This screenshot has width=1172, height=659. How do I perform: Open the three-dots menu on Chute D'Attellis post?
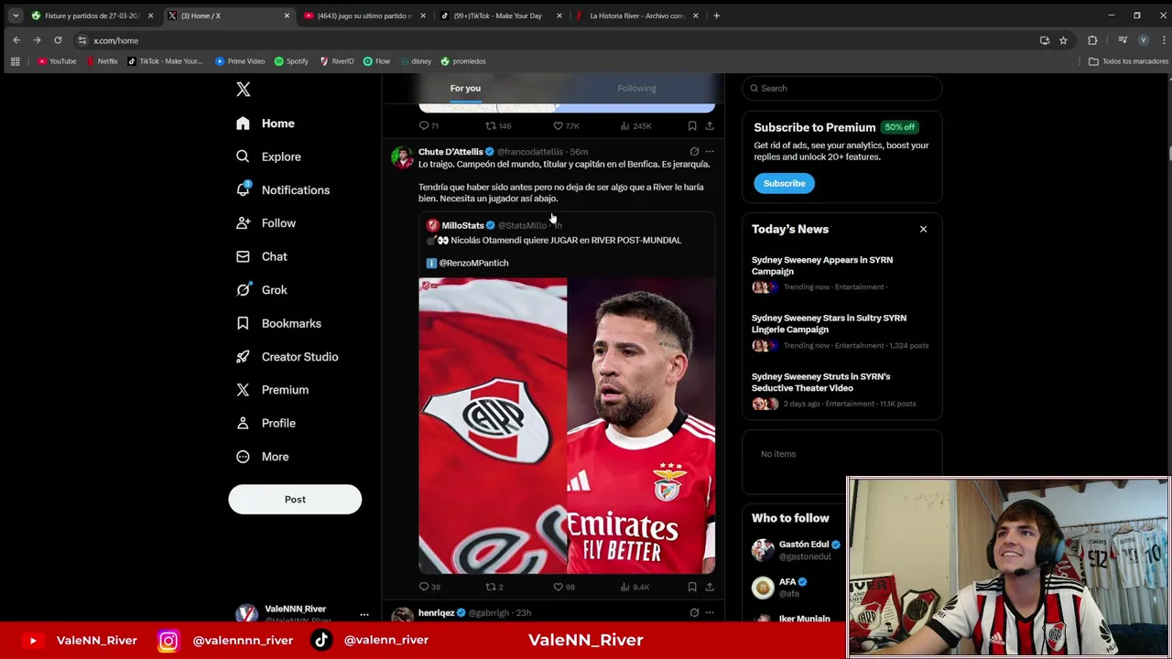click(710, 152)
